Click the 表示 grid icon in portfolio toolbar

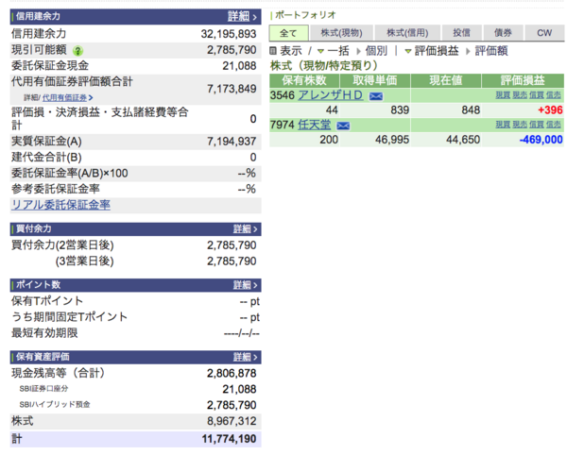(273, 51)
